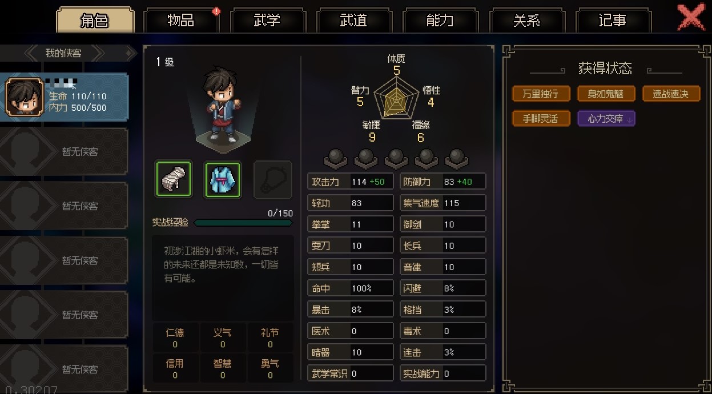Click the empty accessory equipment slot
Image resolution: width=712 pixels, height=394 pixels.
click(x=272, y=179)
